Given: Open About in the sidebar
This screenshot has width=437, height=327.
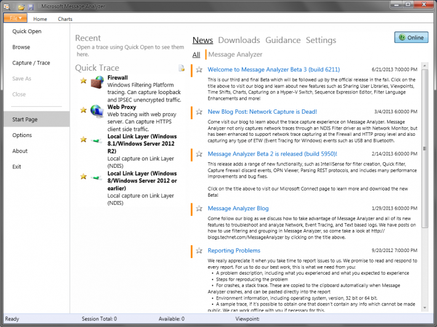Looking at the screenshot, I should [x=20, y=151].
